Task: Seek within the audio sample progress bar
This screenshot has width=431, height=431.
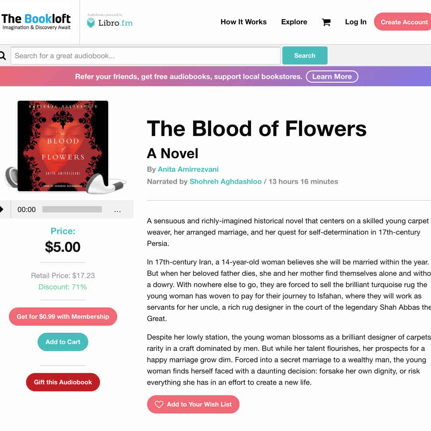Action: click(x=72, y=210)
